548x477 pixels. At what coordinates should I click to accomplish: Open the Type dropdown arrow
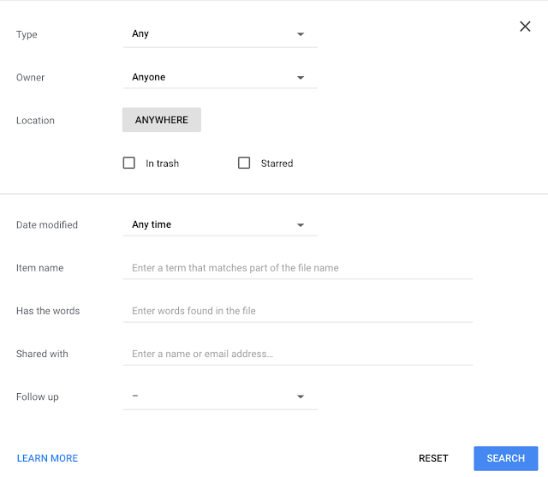(x=301, y=34)
